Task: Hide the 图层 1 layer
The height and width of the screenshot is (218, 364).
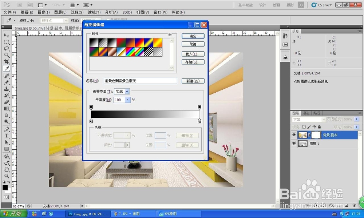Action: pyautogui.click(x=294, y=144)
